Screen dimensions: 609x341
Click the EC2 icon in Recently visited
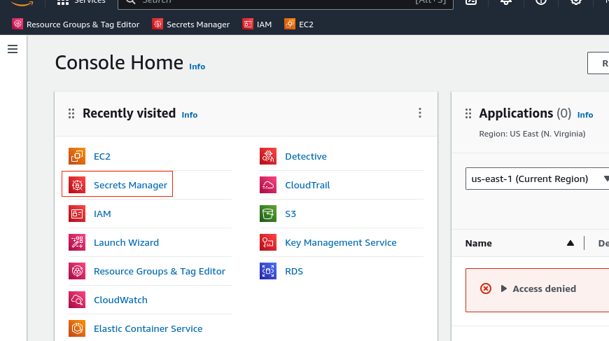(77, 156)
